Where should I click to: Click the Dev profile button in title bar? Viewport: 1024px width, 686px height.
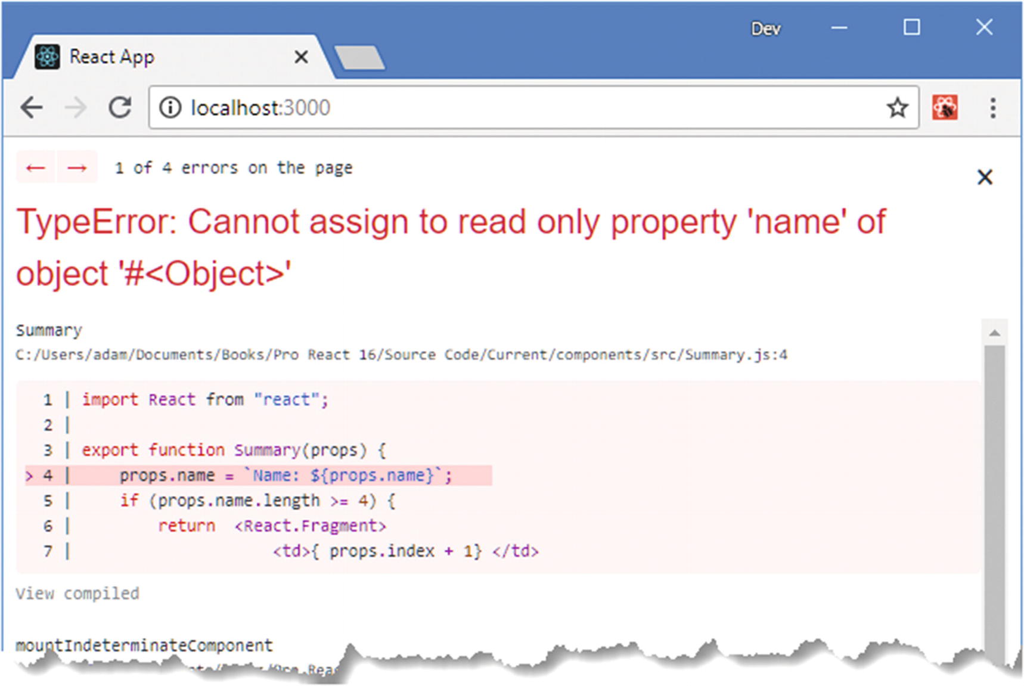[x=765, y=29]
